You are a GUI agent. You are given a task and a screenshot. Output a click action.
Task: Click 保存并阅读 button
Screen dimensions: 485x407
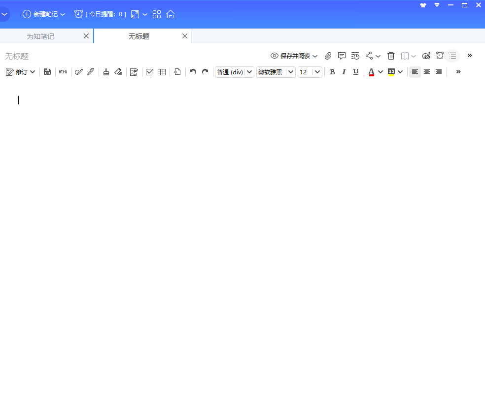(x=295, y=56)
